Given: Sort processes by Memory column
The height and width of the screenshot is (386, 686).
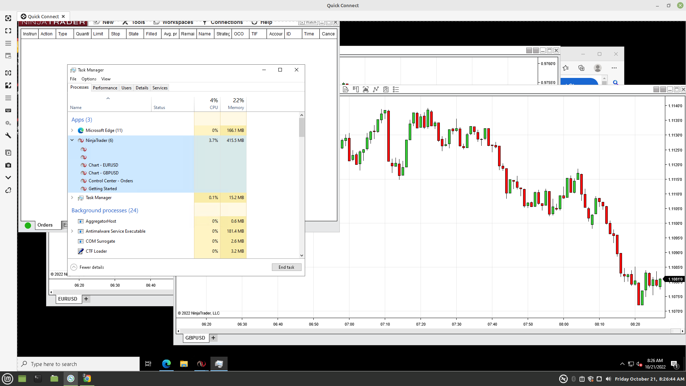Looking at the screenshot, I should click(235, 107).
